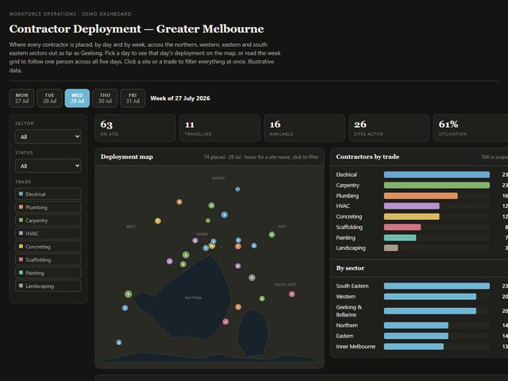Click the 'Deployment map' panel heading

pos(127,157)
